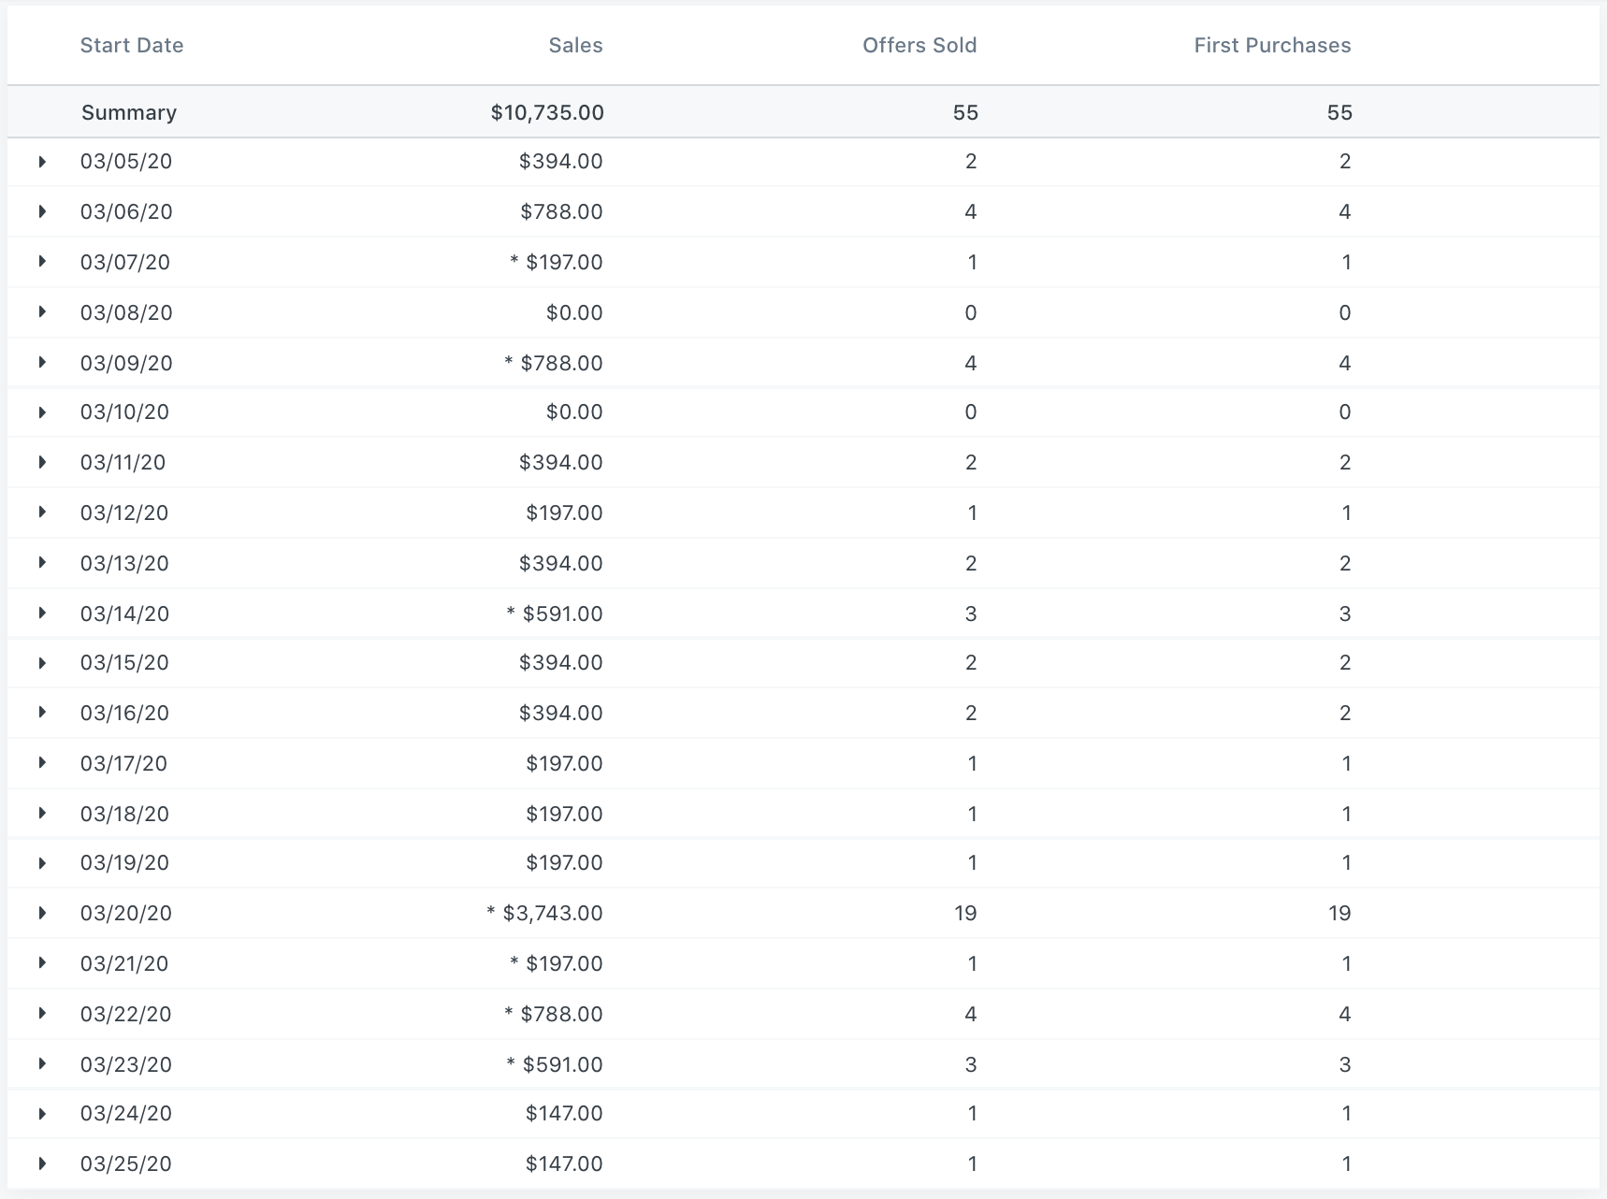Viewport: 1607px width, 1199px height.
Task: Expand the 03/18/20 row arrow
Action: pyautogui.click(x=42, y=814)
